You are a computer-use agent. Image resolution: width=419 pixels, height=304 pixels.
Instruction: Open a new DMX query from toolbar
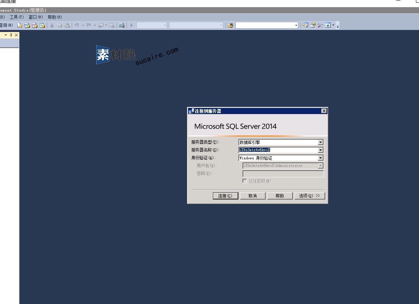(35, 25)
